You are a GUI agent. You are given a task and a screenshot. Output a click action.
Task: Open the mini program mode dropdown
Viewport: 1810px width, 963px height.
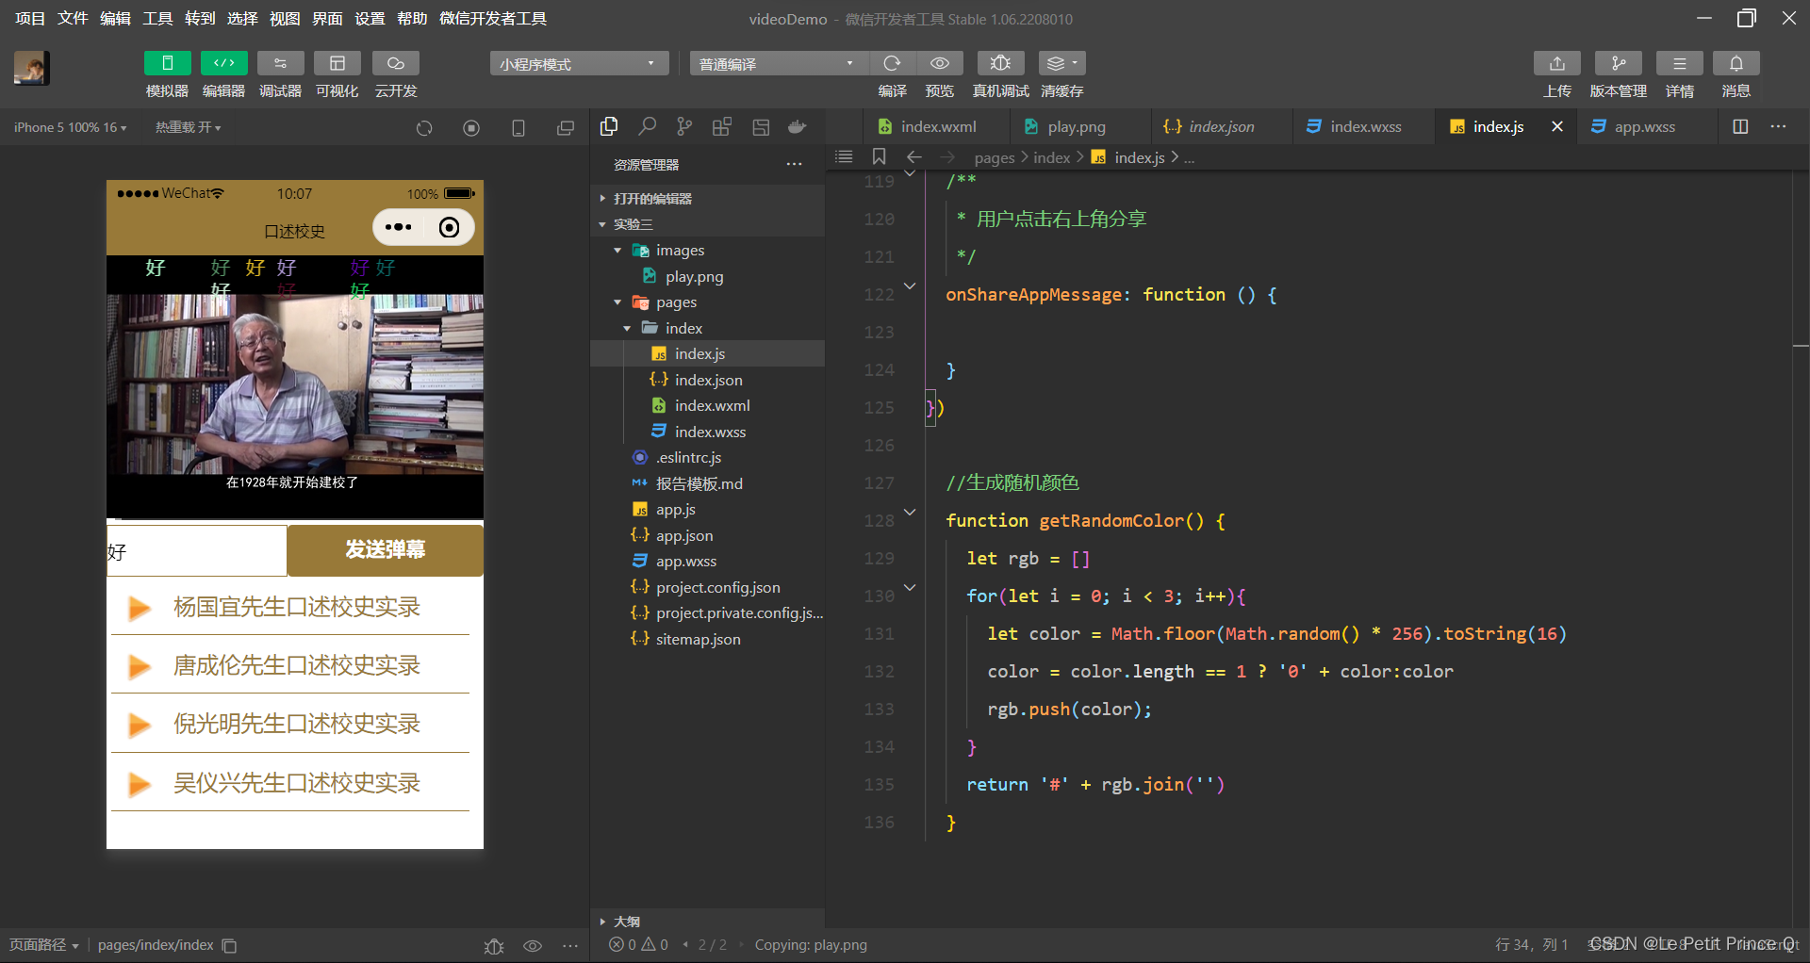pos(579,63)
